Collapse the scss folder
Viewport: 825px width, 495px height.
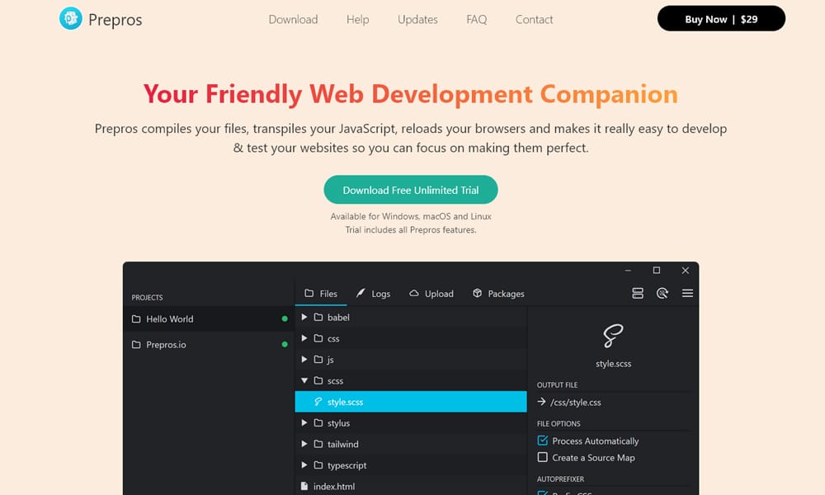[304, 381]
